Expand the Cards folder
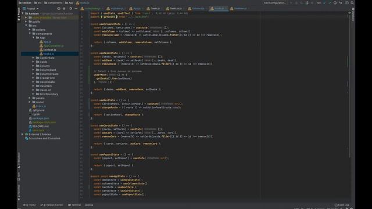 [34, 62]
